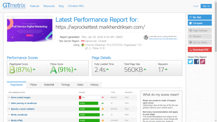Switch to the YSlow tab

[x=33, y=85]
